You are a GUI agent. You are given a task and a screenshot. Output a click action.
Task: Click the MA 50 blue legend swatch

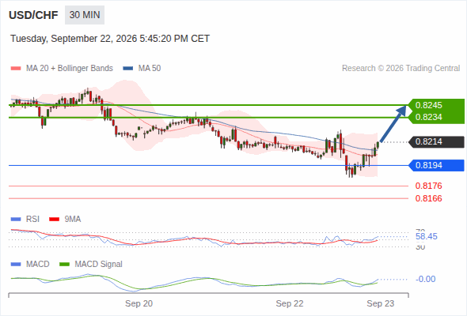128,69
